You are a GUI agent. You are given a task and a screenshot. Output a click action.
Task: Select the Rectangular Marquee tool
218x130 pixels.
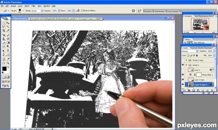pyautogui.click(x=4, y=23)
